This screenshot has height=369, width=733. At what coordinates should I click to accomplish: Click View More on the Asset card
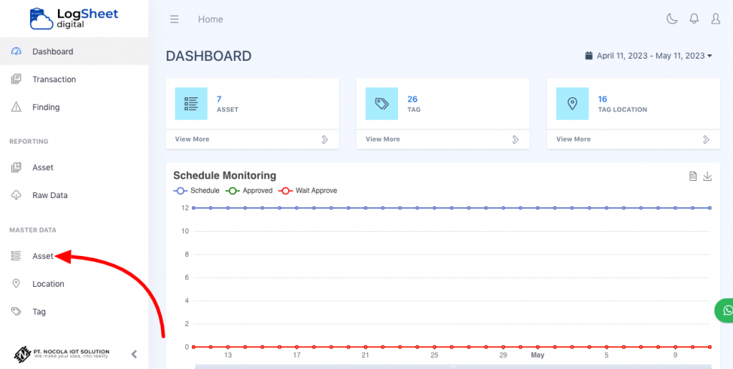coord(192,139)
